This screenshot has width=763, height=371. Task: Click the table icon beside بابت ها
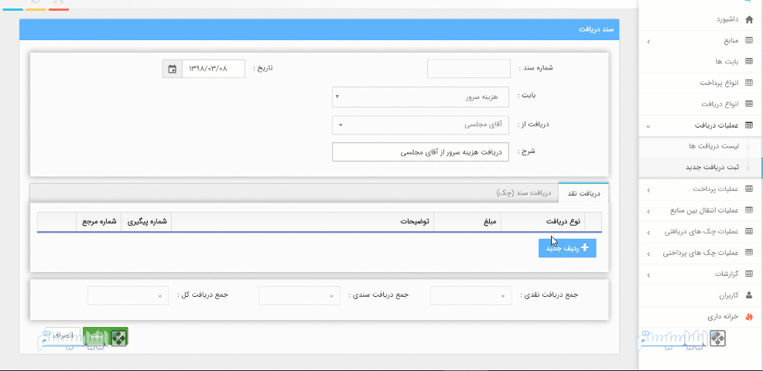coord(748,63)
